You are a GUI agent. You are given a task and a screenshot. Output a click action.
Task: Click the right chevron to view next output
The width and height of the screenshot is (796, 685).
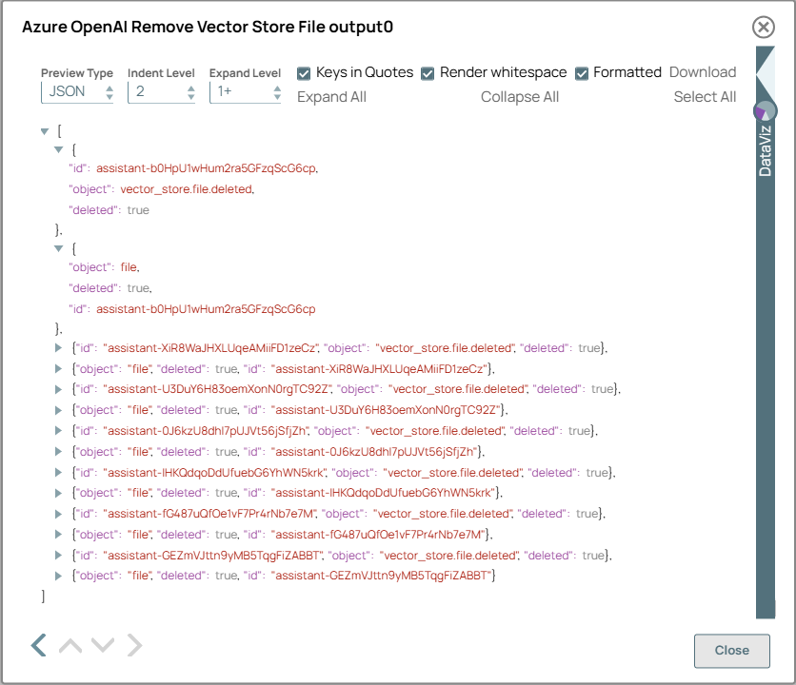point(135,645)
